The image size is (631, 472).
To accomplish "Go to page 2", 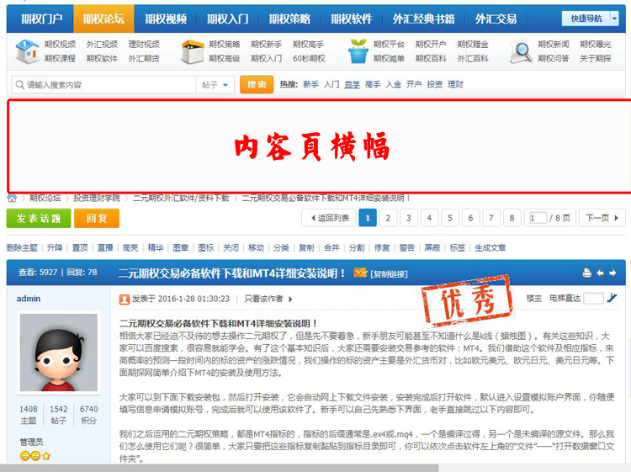I will 388,218.
